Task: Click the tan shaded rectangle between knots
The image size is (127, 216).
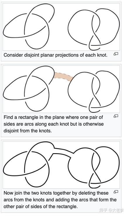Action: [x=63, y=77]
